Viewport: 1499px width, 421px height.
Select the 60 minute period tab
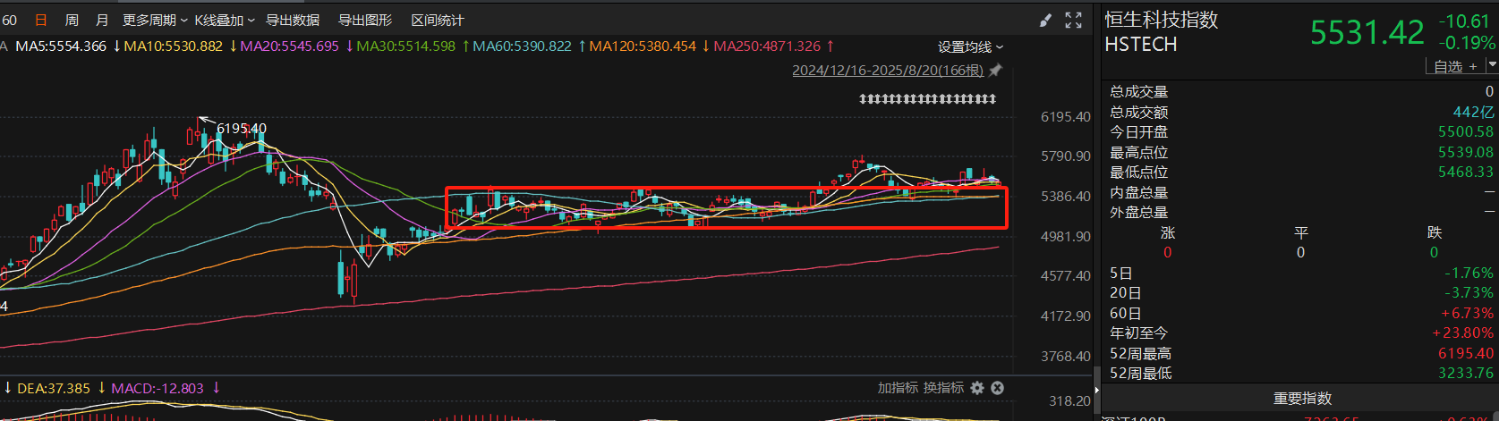coord(9,20)
